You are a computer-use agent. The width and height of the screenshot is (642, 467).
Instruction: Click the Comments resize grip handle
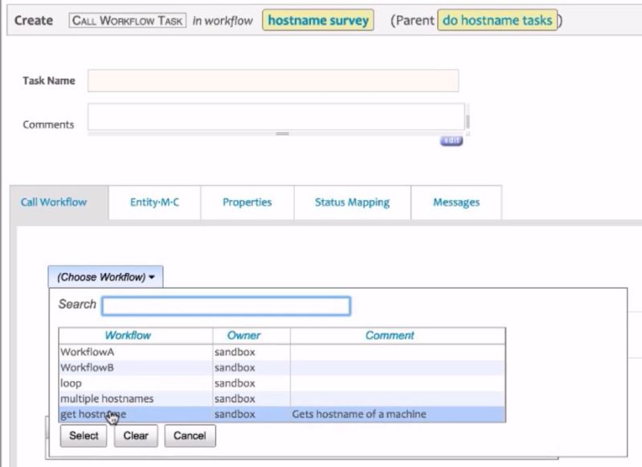[283, 133]
